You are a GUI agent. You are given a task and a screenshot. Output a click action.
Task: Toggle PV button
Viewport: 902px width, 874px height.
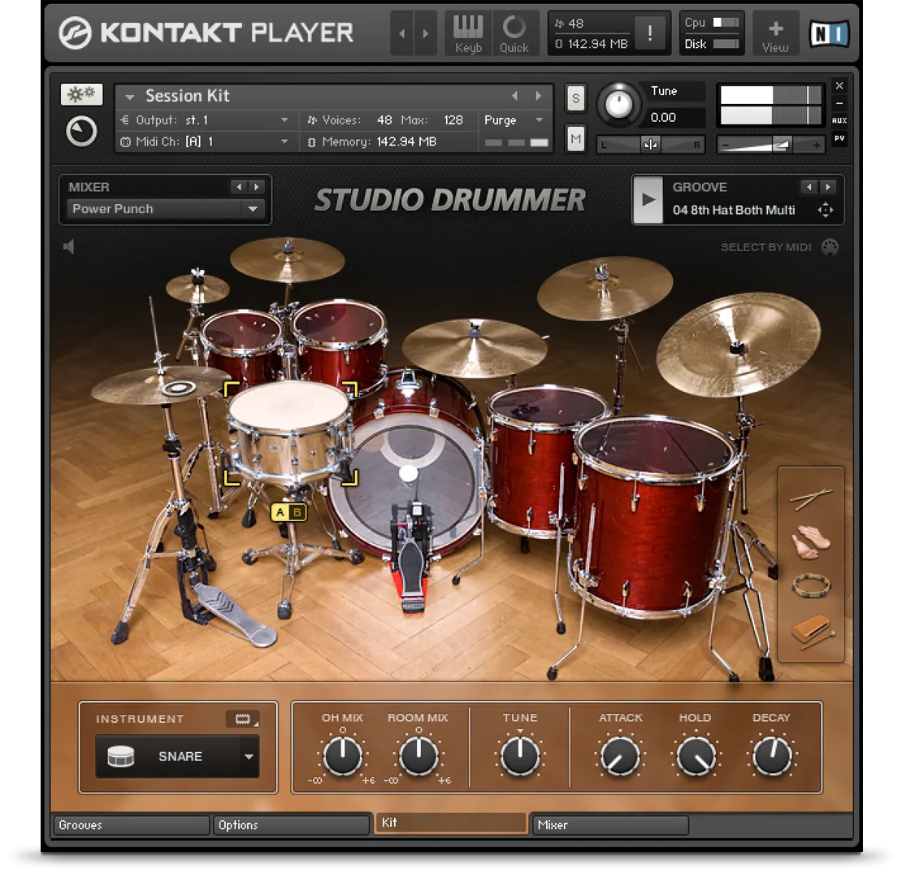click(x=839, y=138)
